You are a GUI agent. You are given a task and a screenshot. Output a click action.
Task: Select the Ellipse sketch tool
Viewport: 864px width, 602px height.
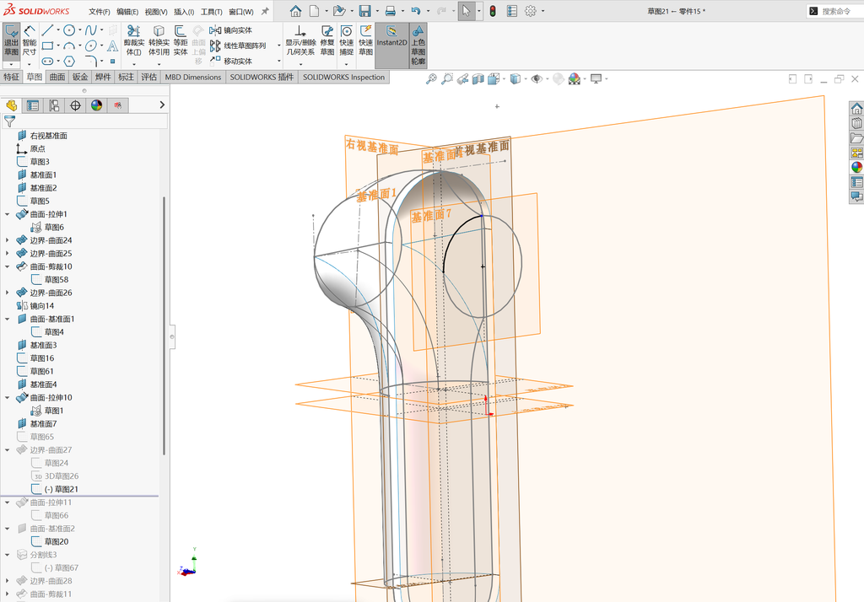point(91,46)
